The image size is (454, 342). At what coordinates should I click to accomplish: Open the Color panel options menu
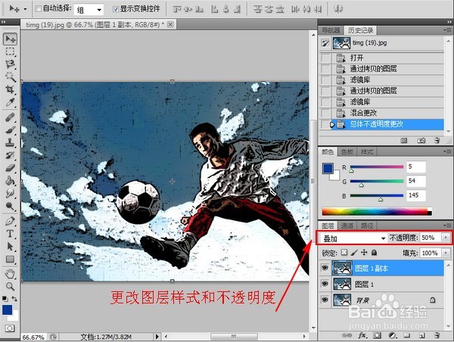pos(447,151)
